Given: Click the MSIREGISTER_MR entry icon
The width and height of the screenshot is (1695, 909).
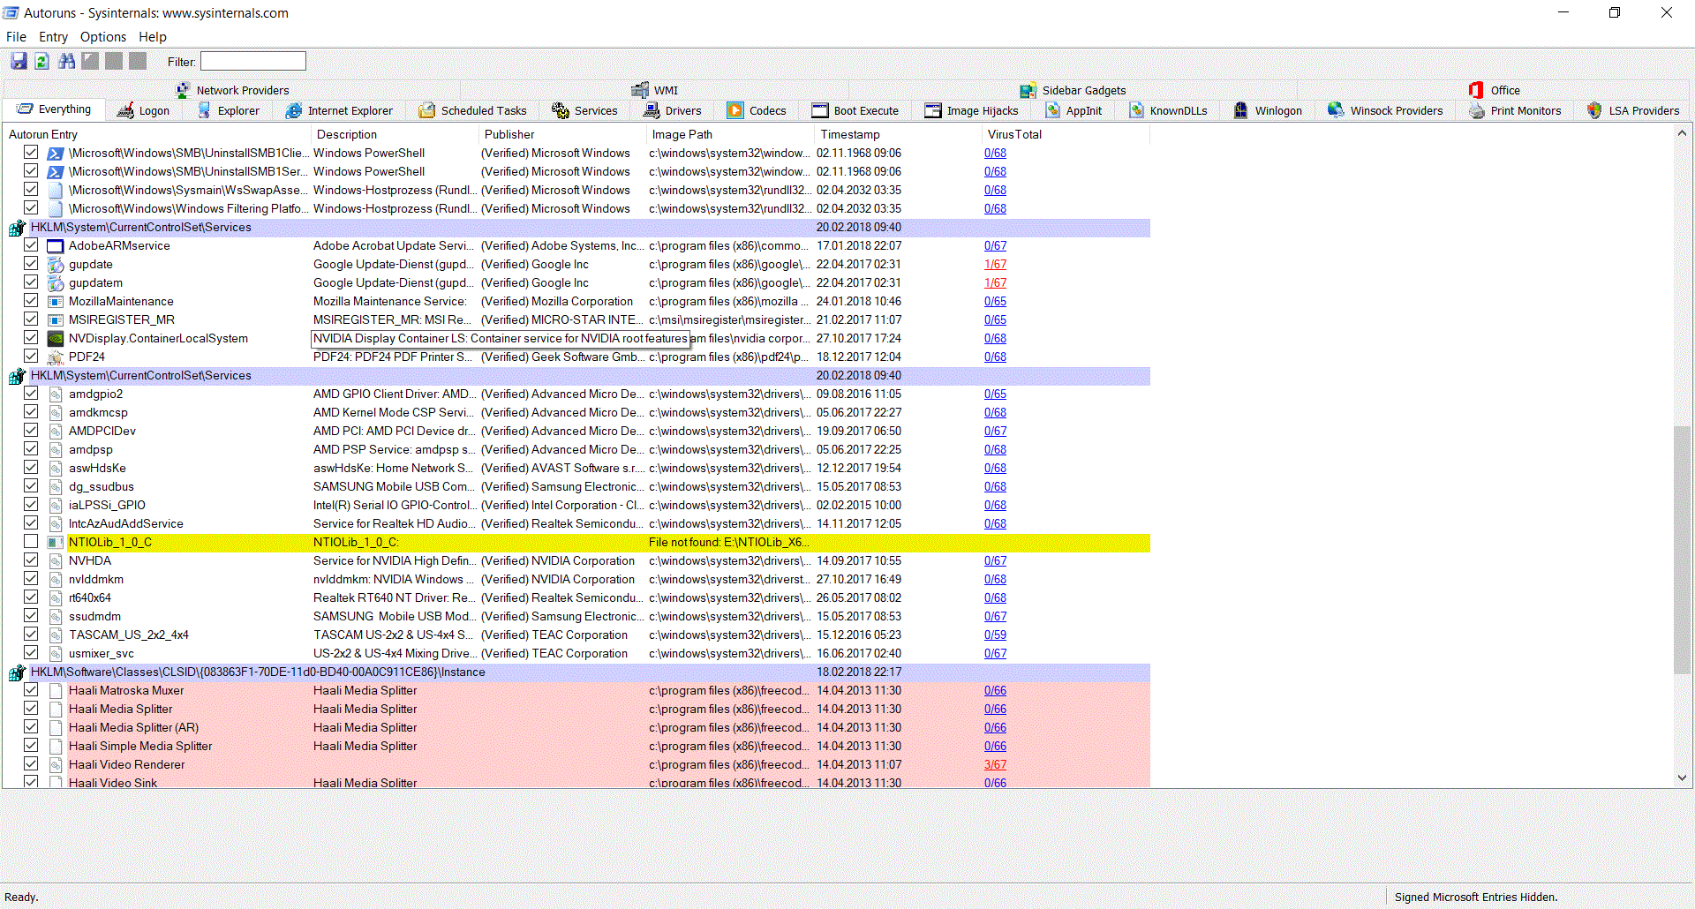Looking at the screenshot, I should pos(56,319).
